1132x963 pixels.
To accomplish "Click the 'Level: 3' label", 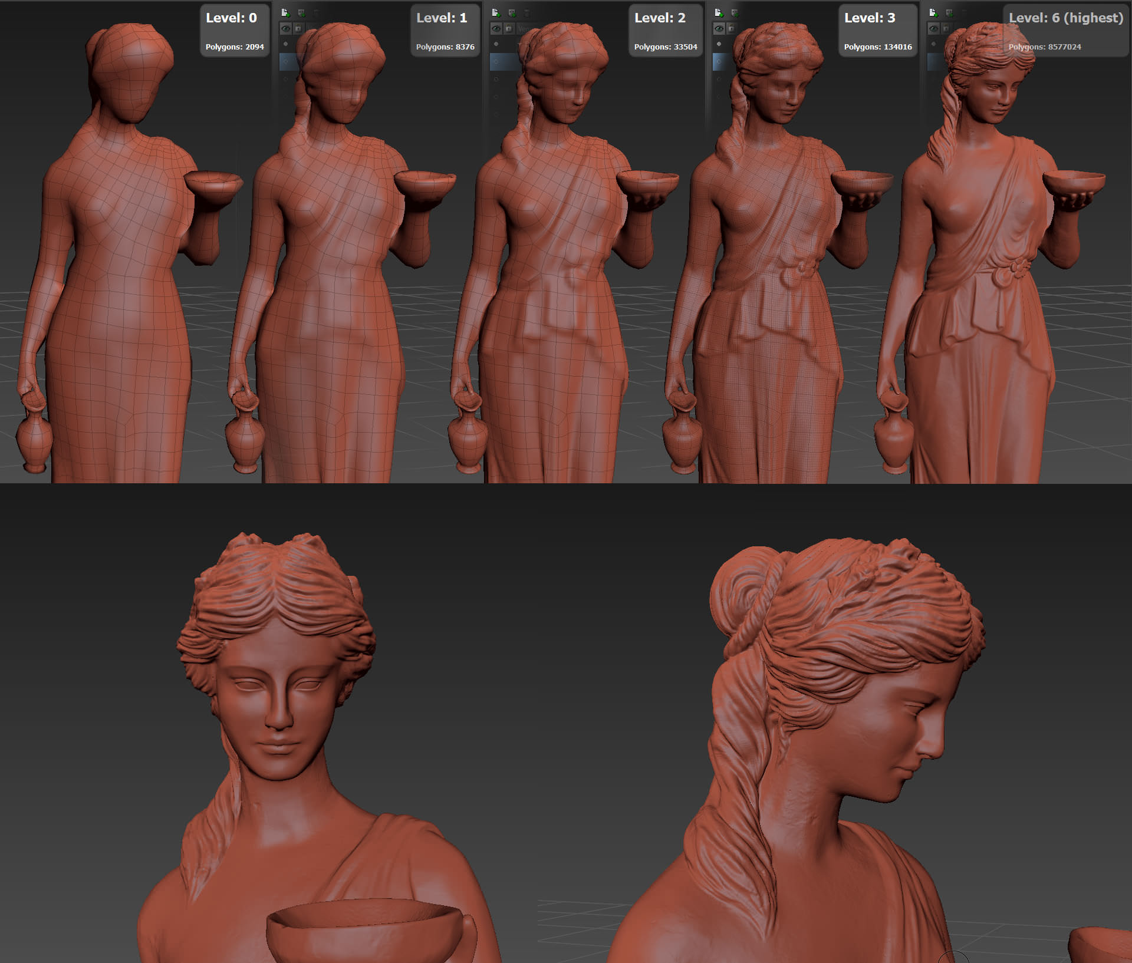I will [x=870, y=18].
